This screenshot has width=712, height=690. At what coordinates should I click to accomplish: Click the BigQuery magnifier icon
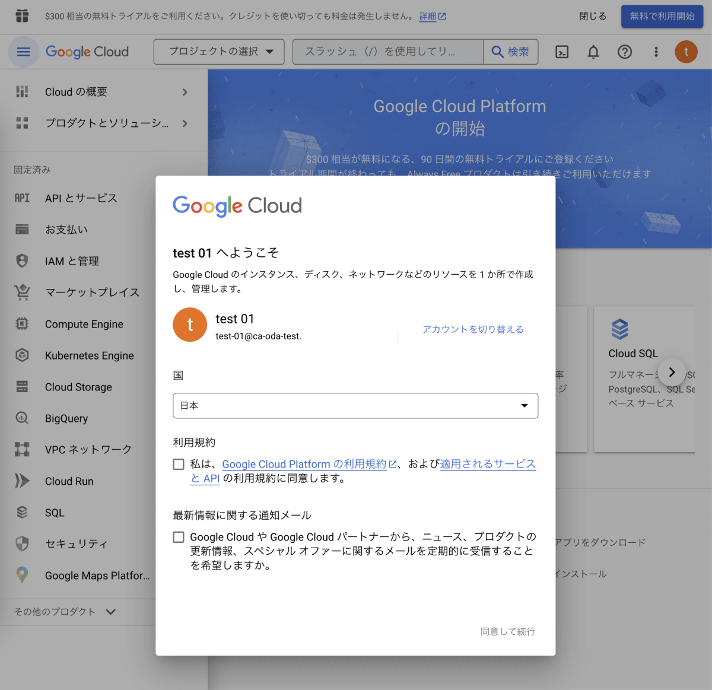pos(22,418)
